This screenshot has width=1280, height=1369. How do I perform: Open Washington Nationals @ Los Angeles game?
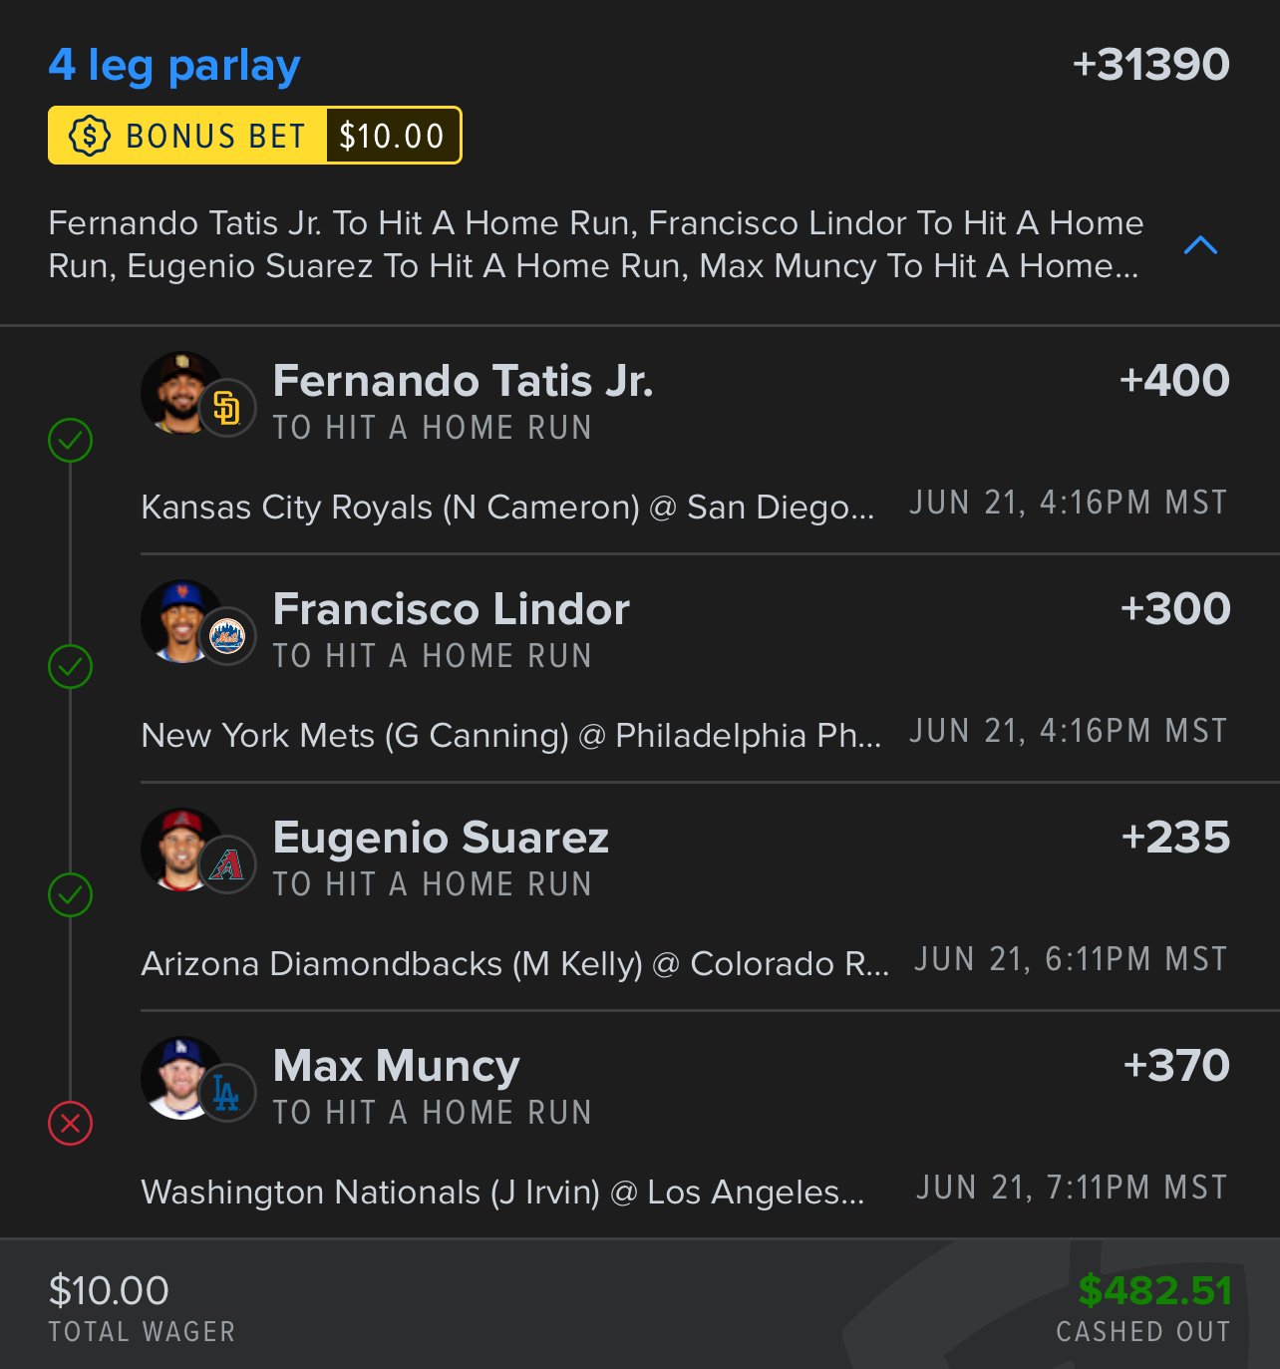(x=503, y=1193)
